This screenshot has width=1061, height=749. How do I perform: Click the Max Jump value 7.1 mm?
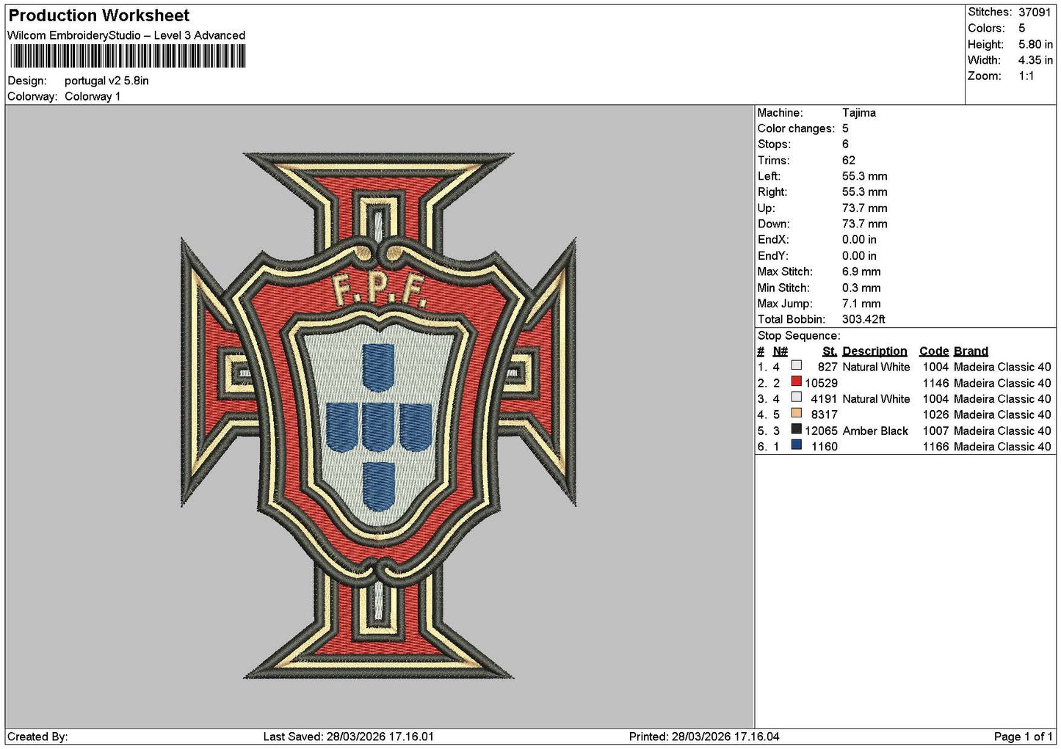click(x=861, y=304)
